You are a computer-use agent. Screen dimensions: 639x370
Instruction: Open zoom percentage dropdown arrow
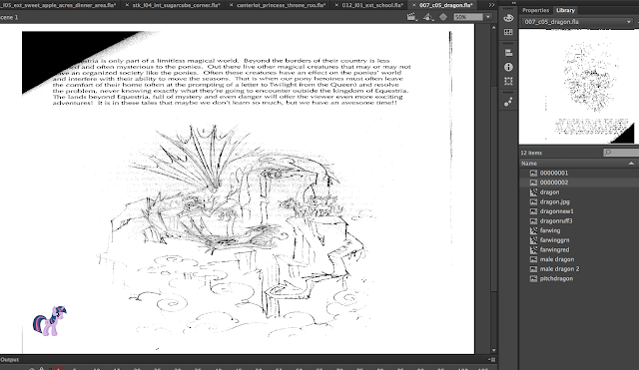coord(488,17)
